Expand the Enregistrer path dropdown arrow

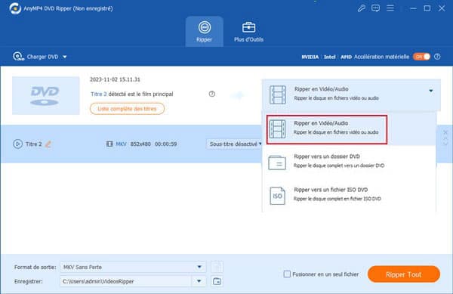coord(199,281)
